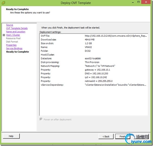The width and height of the screenshot is (153, 146).
Task: Jump to Host / Cluster step
Action: click(13, 35)
